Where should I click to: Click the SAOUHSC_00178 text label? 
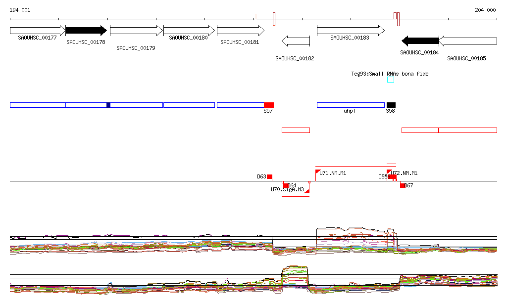coord(86,43)
